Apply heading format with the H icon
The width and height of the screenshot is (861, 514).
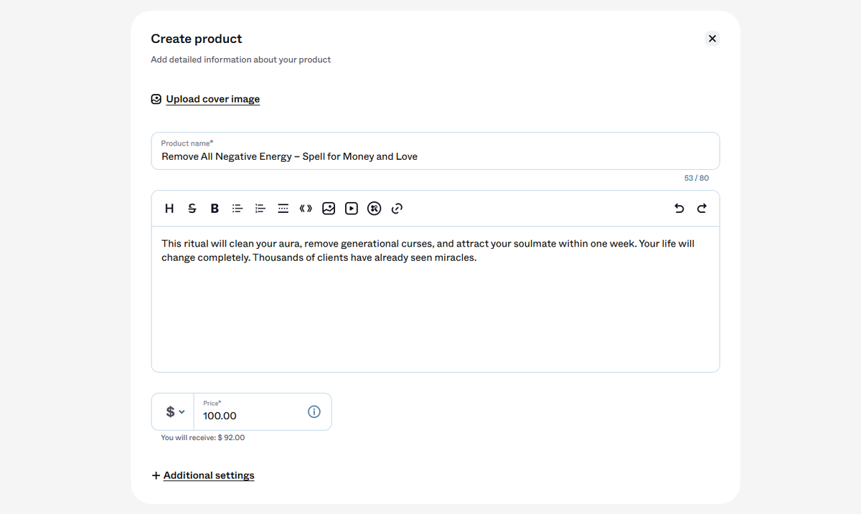[169, 209]
